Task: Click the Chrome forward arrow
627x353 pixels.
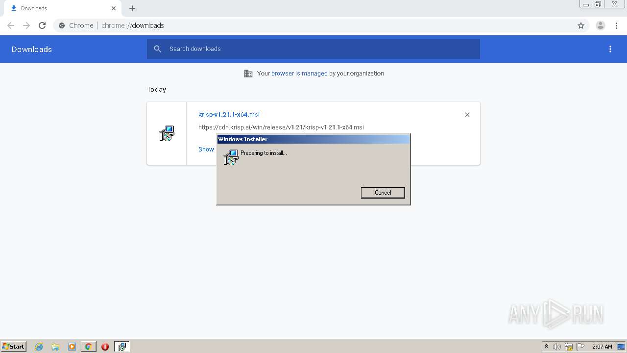Action: point(26,25)
